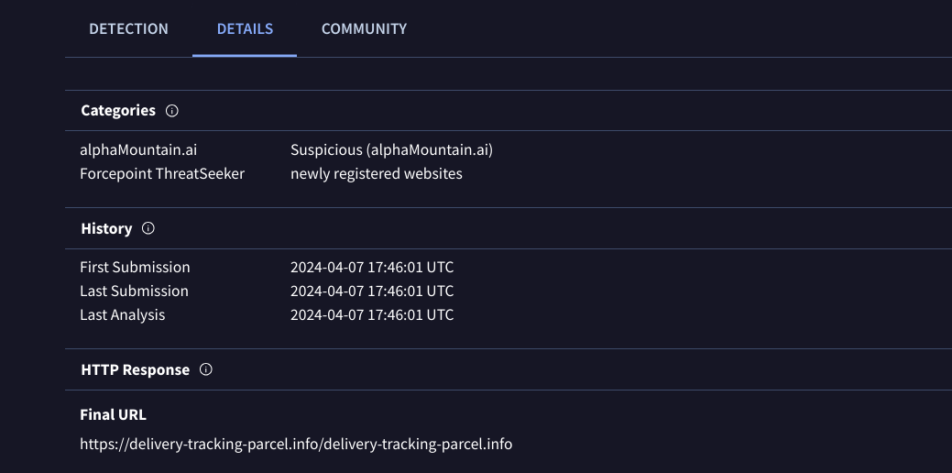
Task: Click the First Submission timestamp value
Action: 372,268
